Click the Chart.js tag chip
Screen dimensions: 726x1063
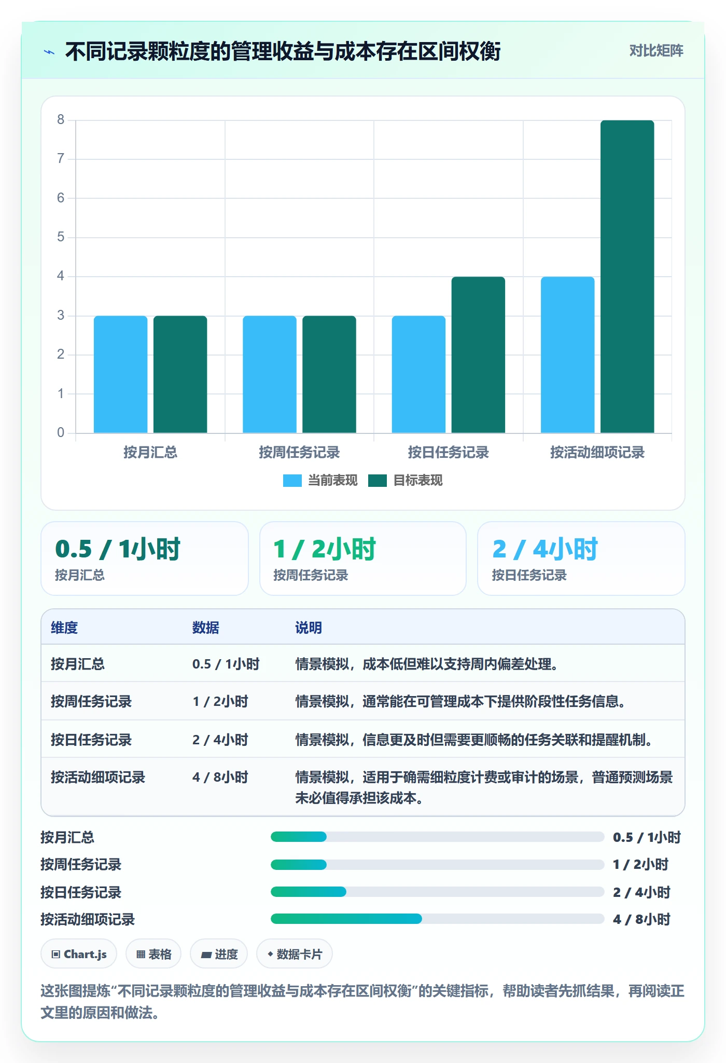[x=79, y=954]
